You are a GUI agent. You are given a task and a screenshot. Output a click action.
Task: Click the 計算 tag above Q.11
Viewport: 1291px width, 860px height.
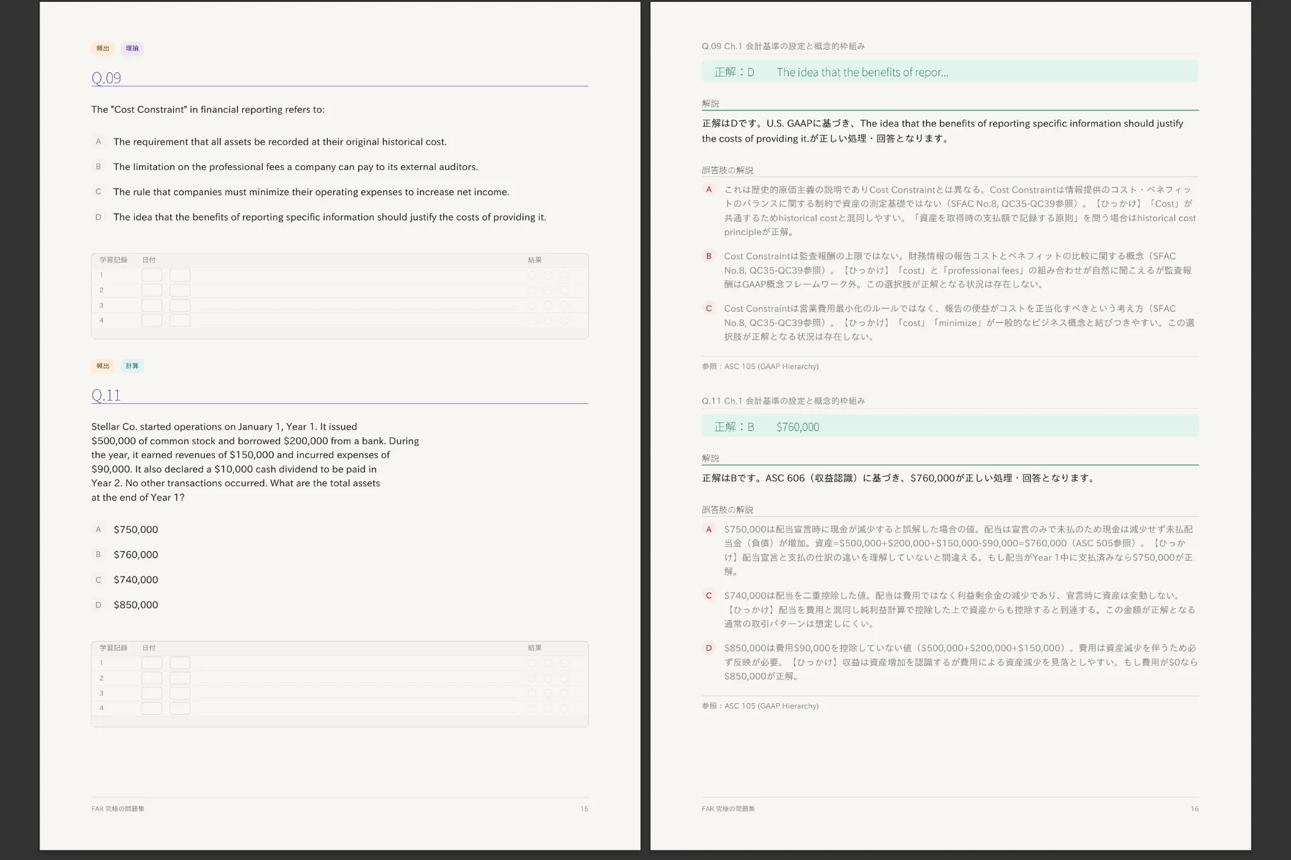(132, 366)
